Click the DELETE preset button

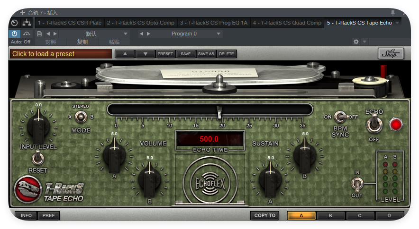[227, 54]
